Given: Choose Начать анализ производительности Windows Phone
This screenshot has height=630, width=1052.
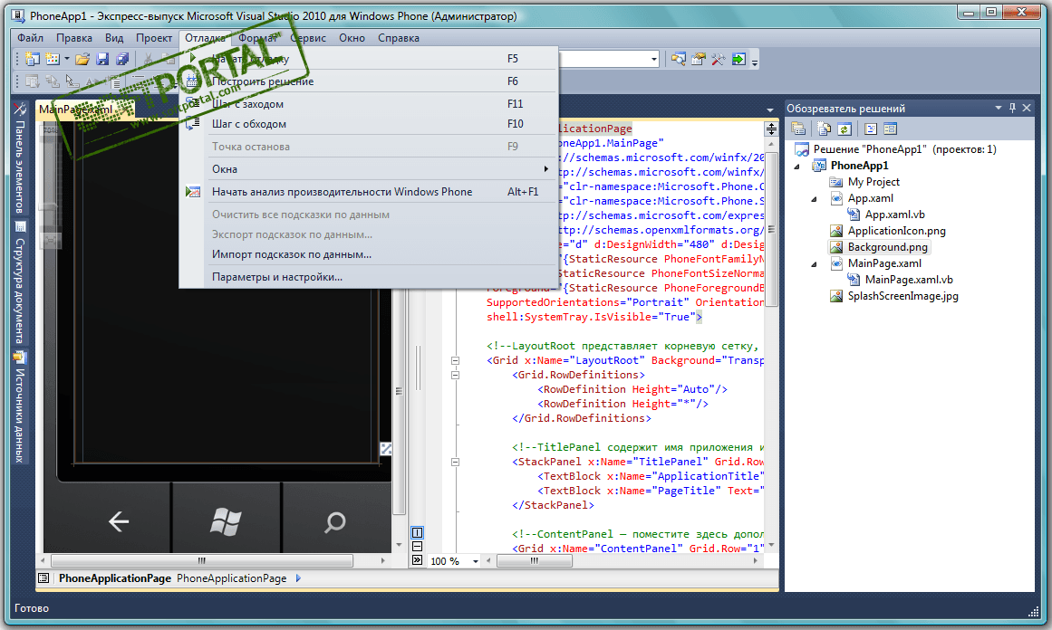Looking at the screenshot, I should [369, 192].
